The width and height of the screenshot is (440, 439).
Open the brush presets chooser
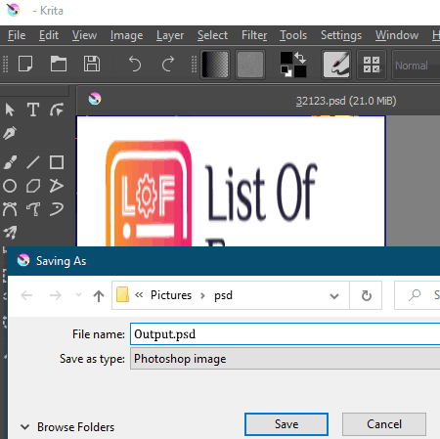coord(372,65)
